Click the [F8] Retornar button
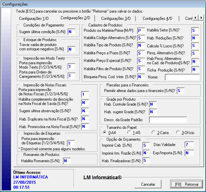Image resolution: width=206 pixels, height=192 pixels. click(184, 184)
